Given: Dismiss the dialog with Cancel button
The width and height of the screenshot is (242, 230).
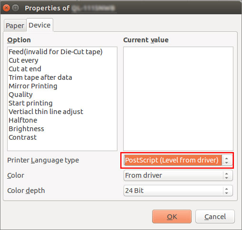Looking at the screenshot, I should [x=215, y=217].
